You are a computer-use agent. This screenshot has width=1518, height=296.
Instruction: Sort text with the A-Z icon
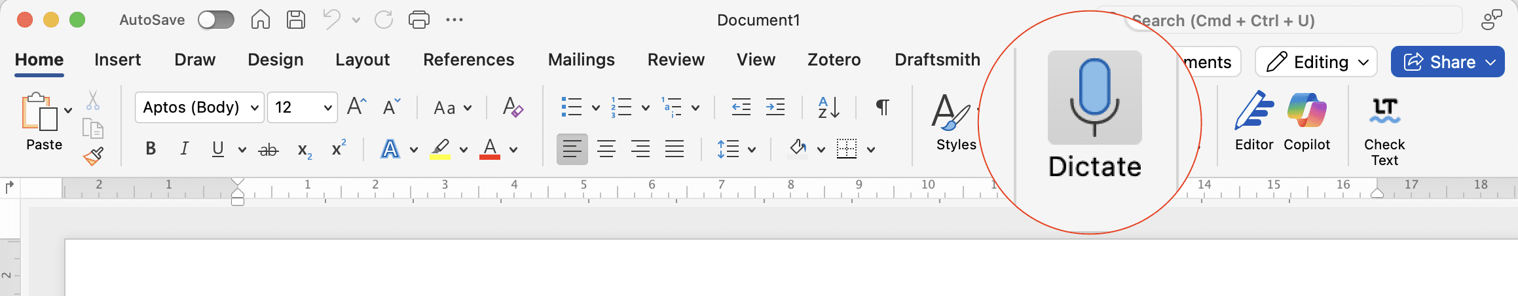(828, 107)
